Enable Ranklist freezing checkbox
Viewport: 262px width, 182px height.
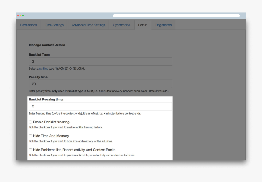pos(30,122)
